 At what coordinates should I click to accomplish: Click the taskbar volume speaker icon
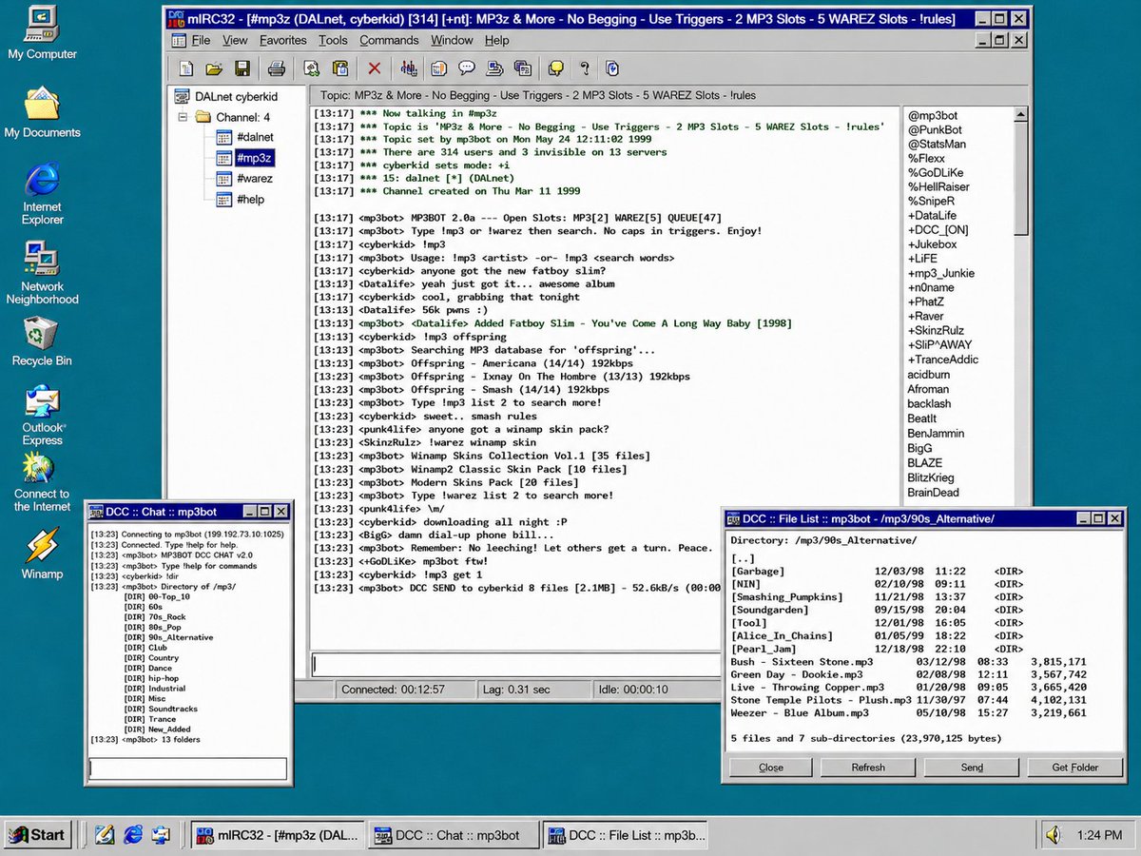pos(1054,835)
